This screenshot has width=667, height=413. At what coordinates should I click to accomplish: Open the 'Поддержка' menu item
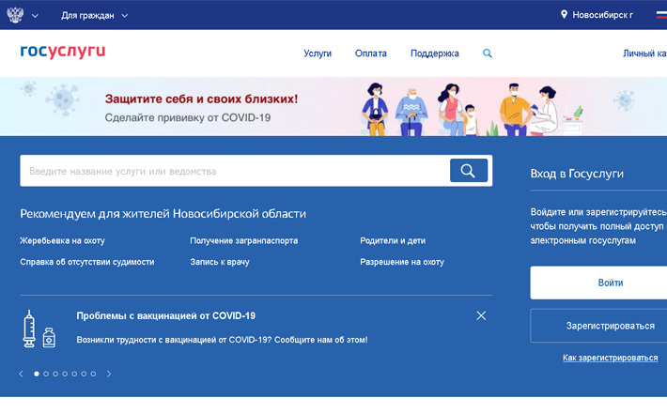(434, 54)
